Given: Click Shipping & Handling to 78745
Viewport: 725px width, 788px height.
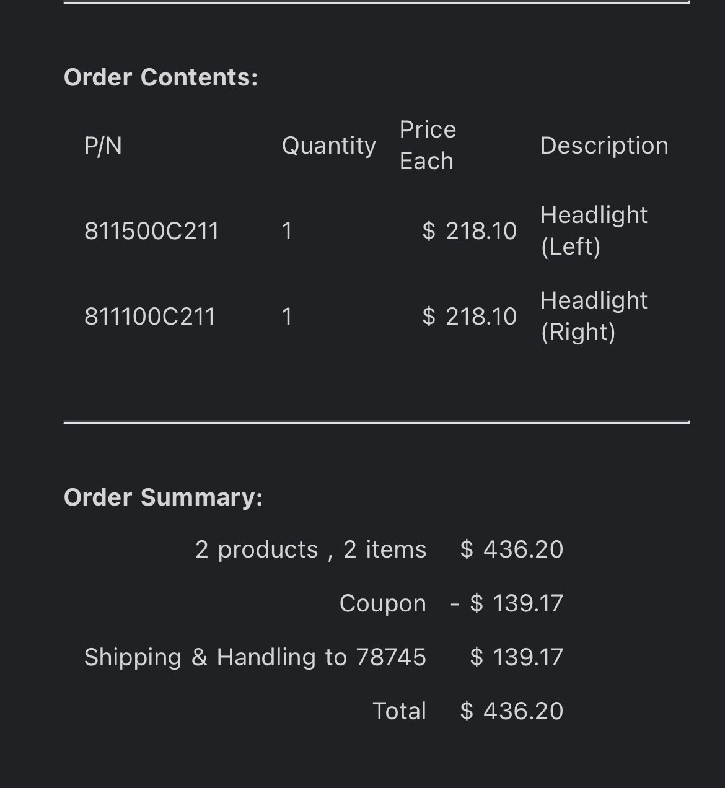Looking at the screenshot, I should [x=255, y=658].
